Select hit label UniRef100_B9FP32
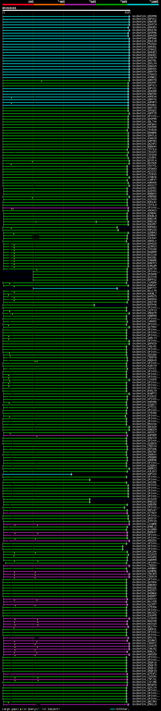The image size is (161, 711). click(x=144, y=280)
